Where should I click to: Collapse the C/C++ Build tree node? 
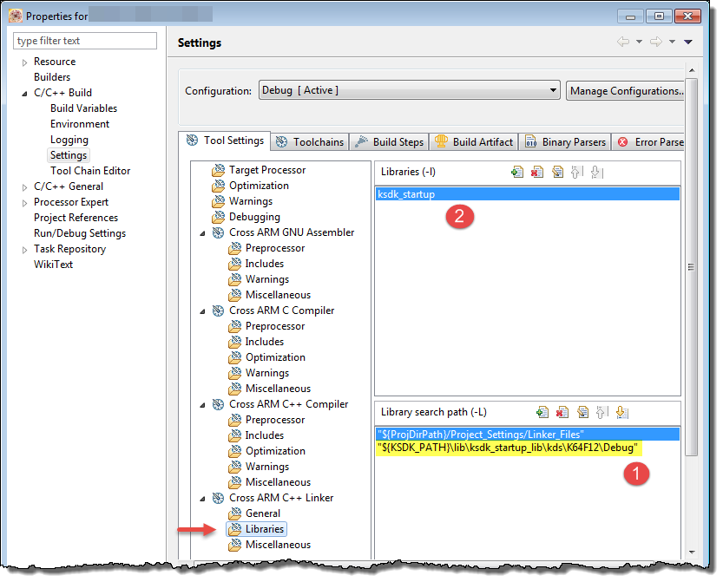click(25, 94)
